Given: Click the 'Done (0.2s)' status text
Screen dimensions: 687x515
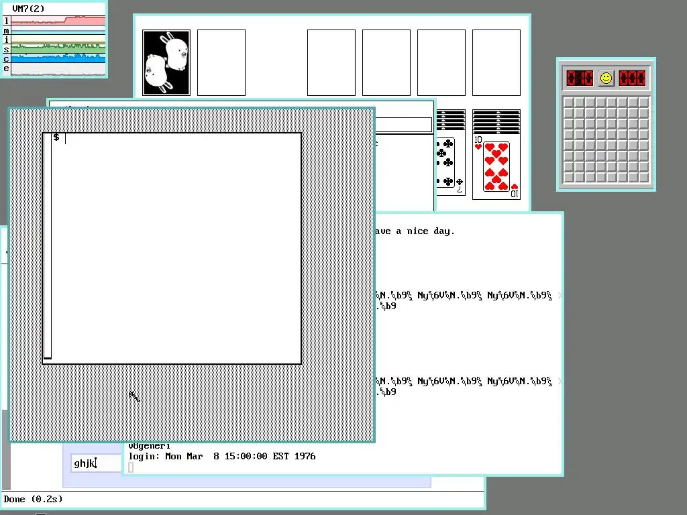Looking at the screenshot, I should click(x=34, y=499).
